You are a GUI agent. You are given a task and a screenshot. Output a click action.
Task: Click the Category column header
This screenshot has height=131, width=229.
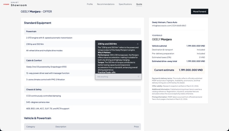[x=30, y=127]
